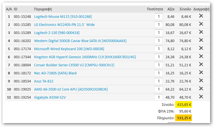Image resolution: width=214 pixels, height=127 pixels.
Task: Click row total 80,08 €
Action: click(x=185, y=25)
